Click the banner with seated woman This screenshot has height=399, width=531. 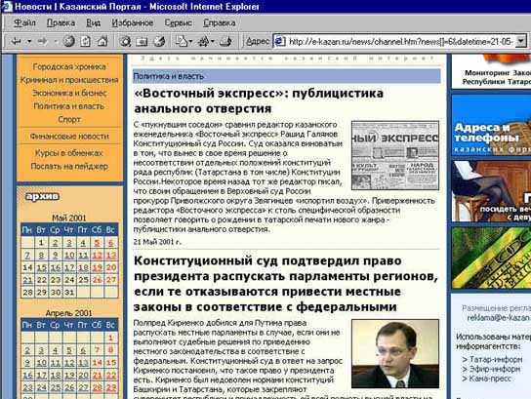[x=491, y=191]
